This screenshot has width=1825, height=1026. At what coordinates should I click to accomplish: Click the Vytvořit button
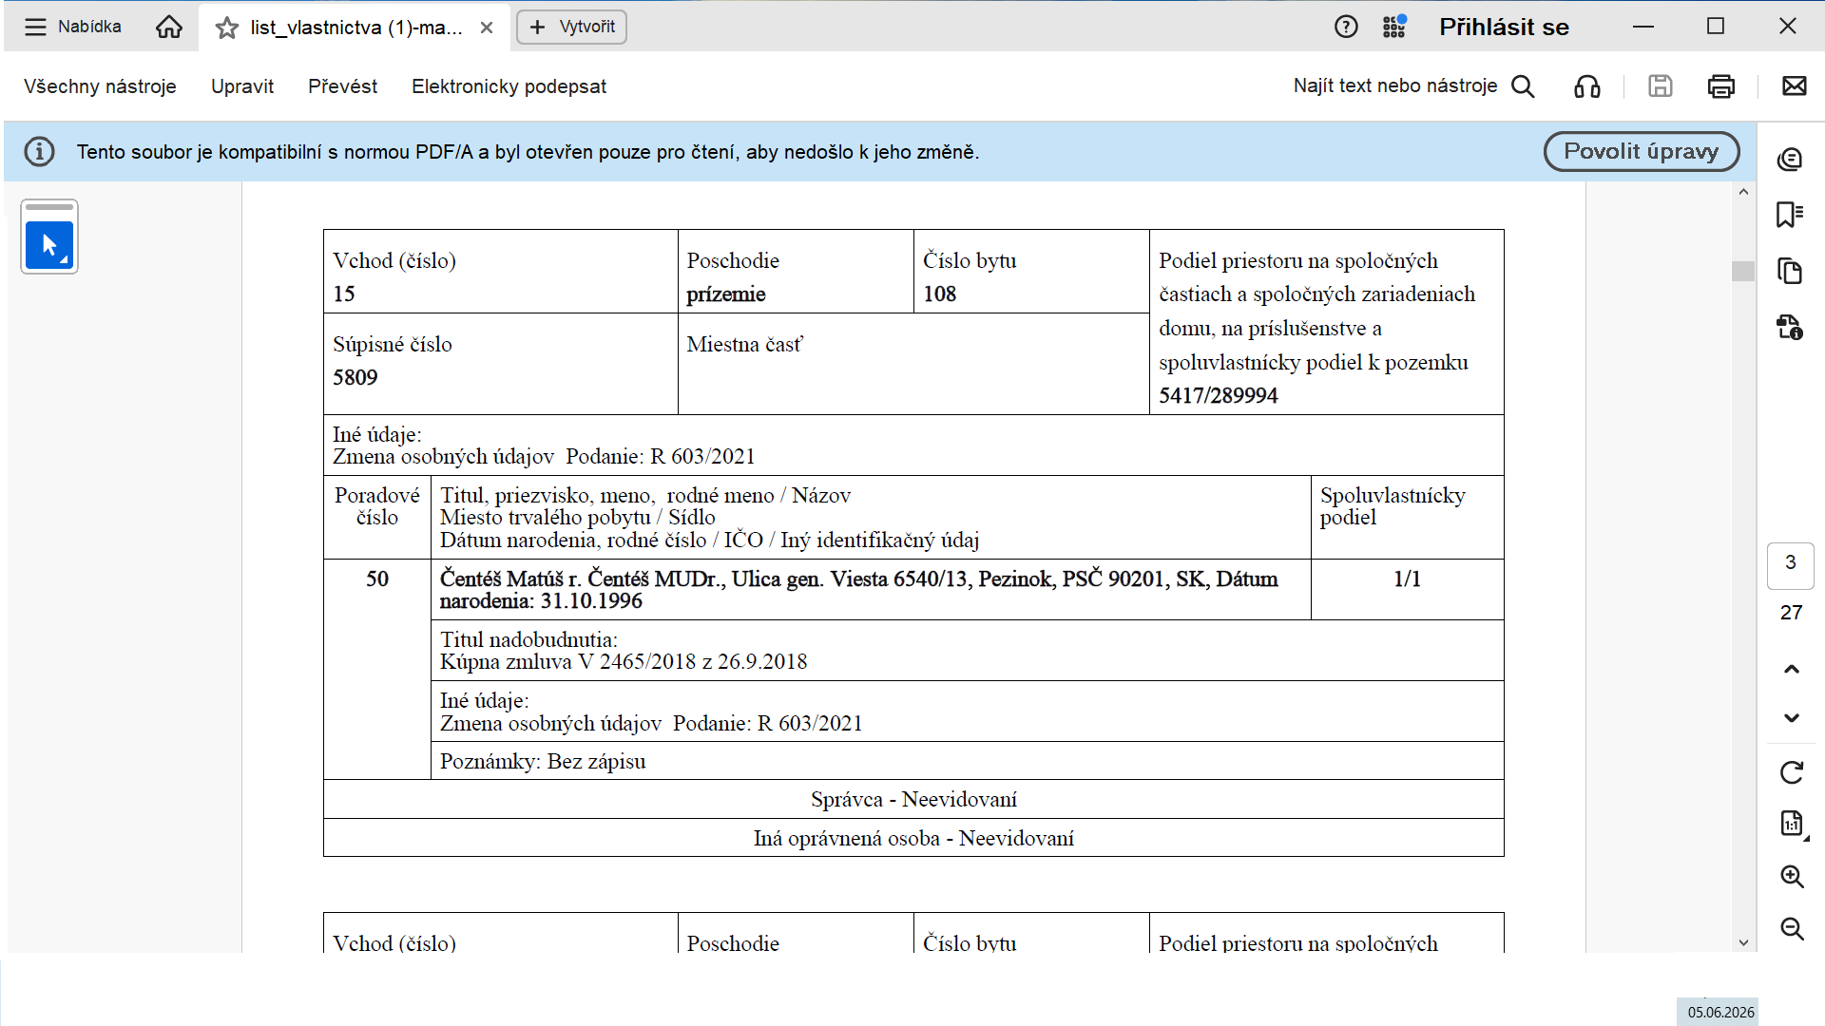pyautogui.click(x=571, y=27)
